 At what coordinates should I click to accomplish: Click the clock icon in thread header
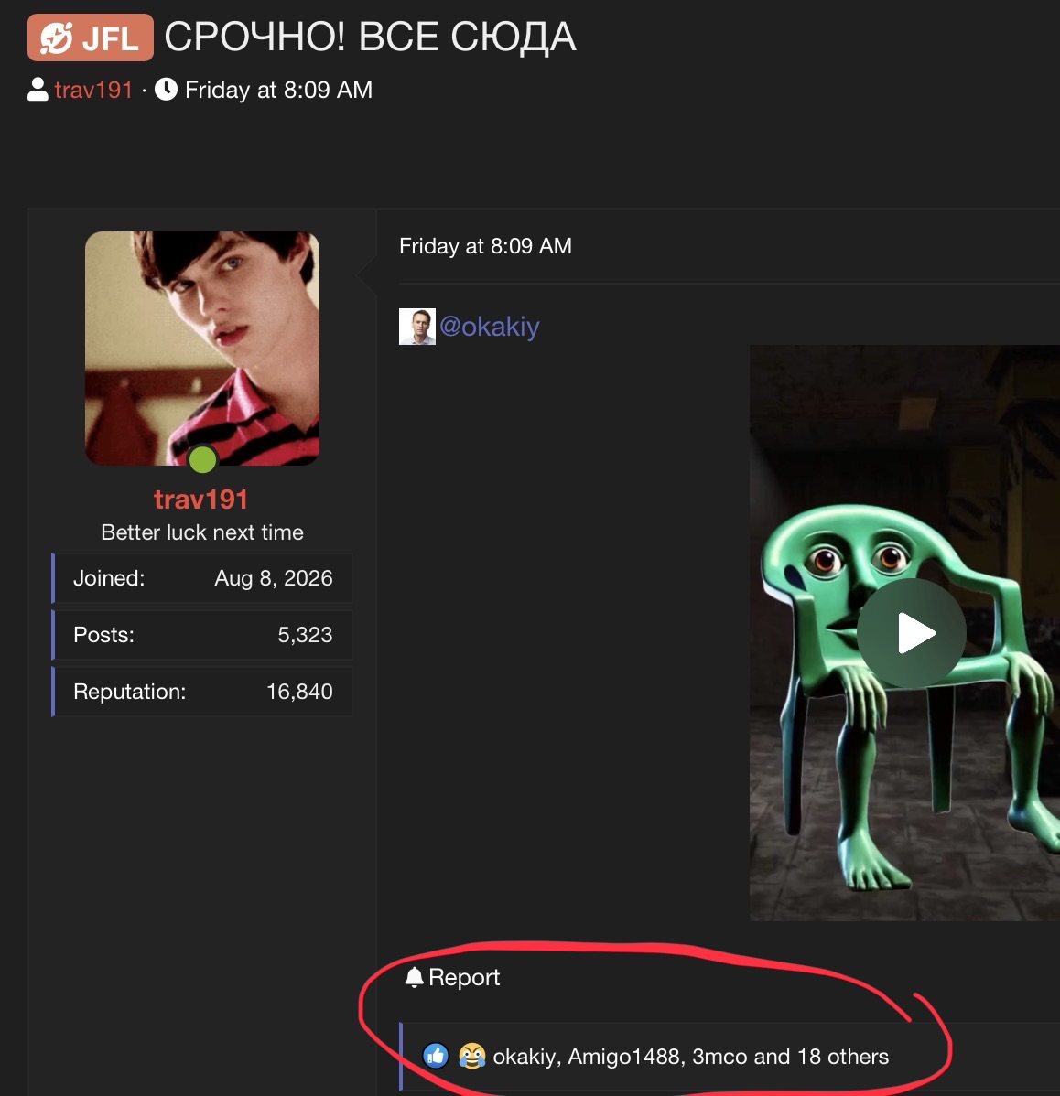click(166, 90)
